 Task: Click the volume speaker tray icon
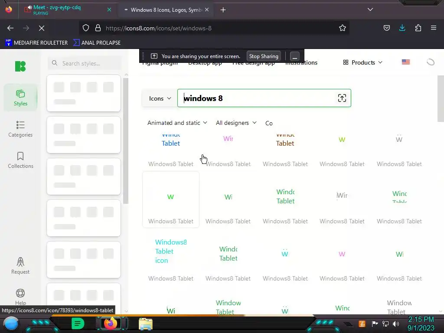point(395,323)
